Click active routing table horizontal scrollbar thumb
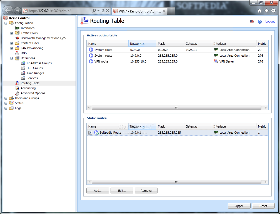The image size is (280, 214). tap(176, 108)
